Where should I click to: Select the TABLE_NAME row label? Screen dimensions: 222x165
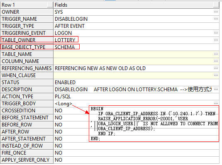point(27,54)
